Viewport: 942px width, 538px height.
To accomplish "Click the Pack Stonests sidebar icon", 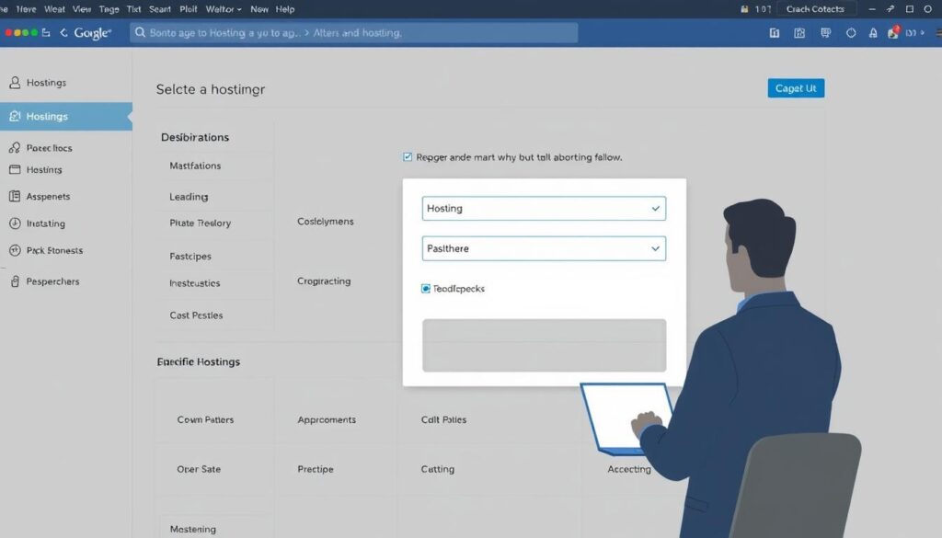I will click(x=15, y=250).
